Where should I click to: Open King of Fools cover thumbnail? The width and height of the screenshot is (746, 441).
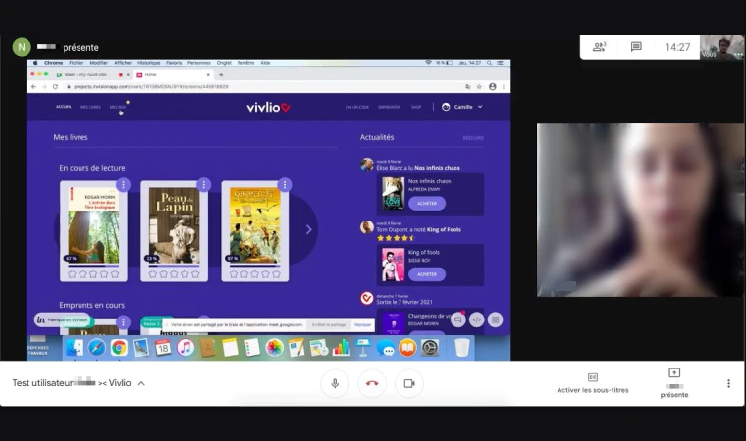393,266
